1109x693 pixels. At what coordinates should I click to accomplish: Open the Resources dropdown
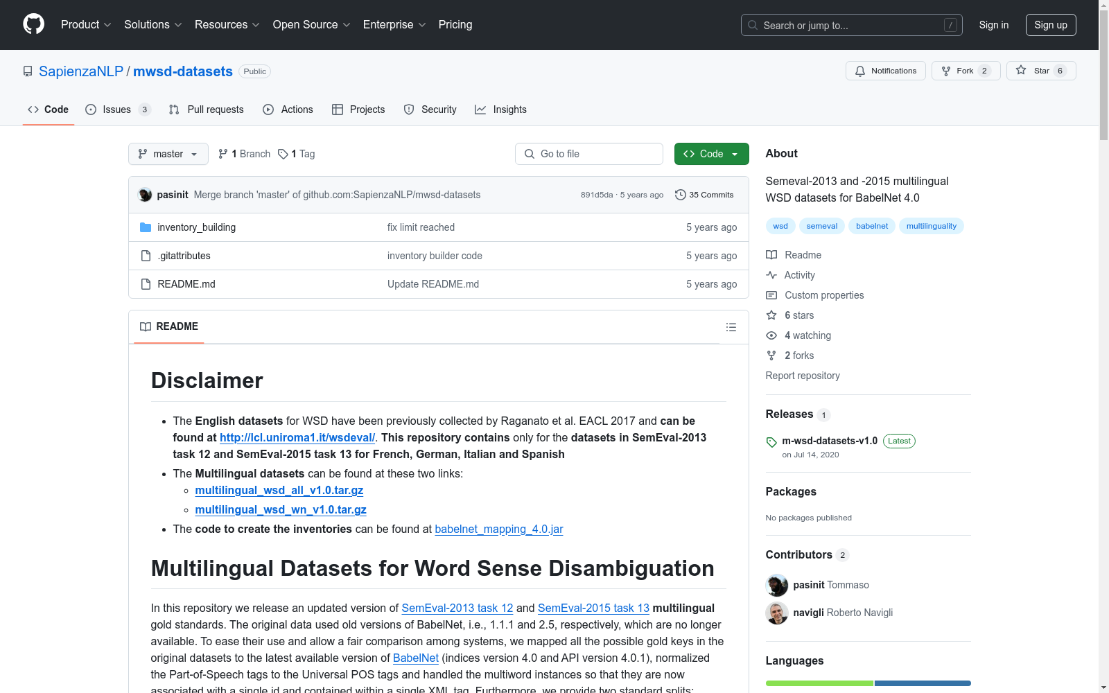(x=227, y=25)
